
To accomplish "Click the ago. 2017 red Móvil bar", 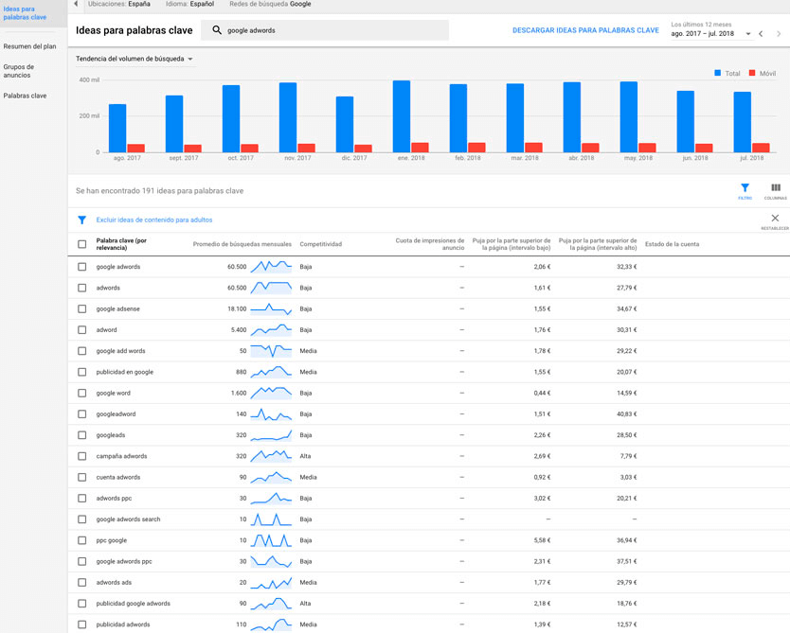I will (136, 148).
